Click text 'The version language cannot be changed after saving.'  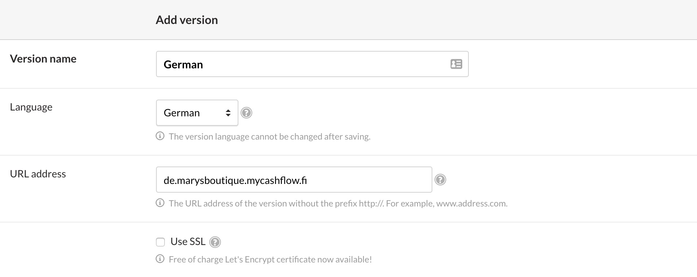pyautogui.click(x=269, y=136)
